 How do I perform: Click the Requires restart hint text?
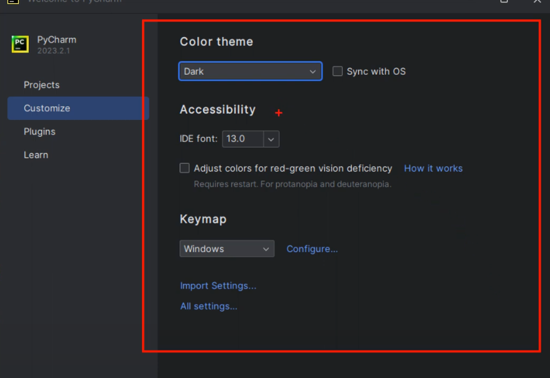(x=292, y=184)
